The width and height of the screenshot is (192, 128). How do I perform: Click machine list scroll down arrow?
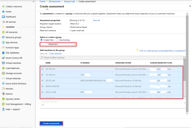pyautogui.click(x=185, y=96)
